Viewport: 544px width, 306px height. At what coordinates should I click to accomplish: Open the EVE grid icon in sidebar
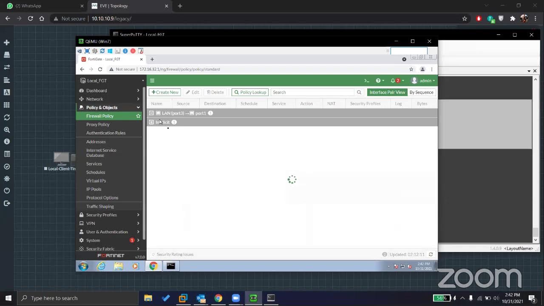click(7, 105)
